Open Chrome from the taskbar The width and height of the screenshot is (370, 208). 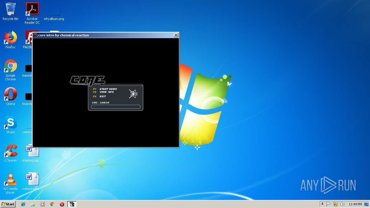[52, 204]
